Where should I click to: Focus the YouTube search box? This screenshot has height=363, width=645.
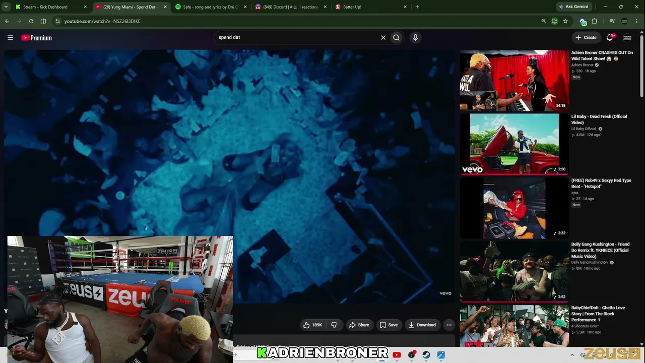pos(297,37)
